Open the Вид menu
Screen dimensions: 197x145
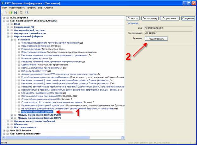tap(40, 8)
